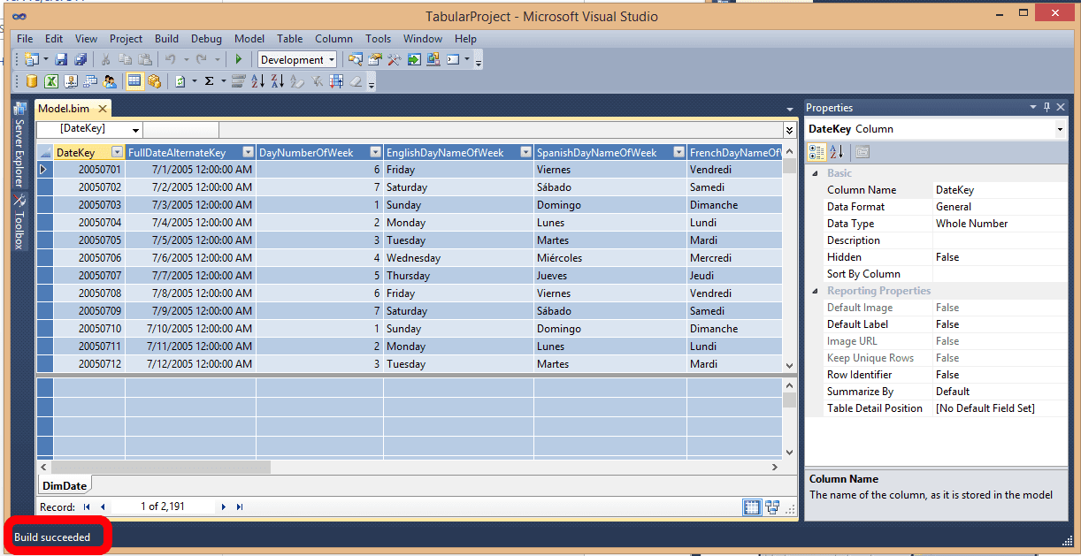Collapse the Reporting Properties section
The image size is (1081, 556).
click(815, 291)
